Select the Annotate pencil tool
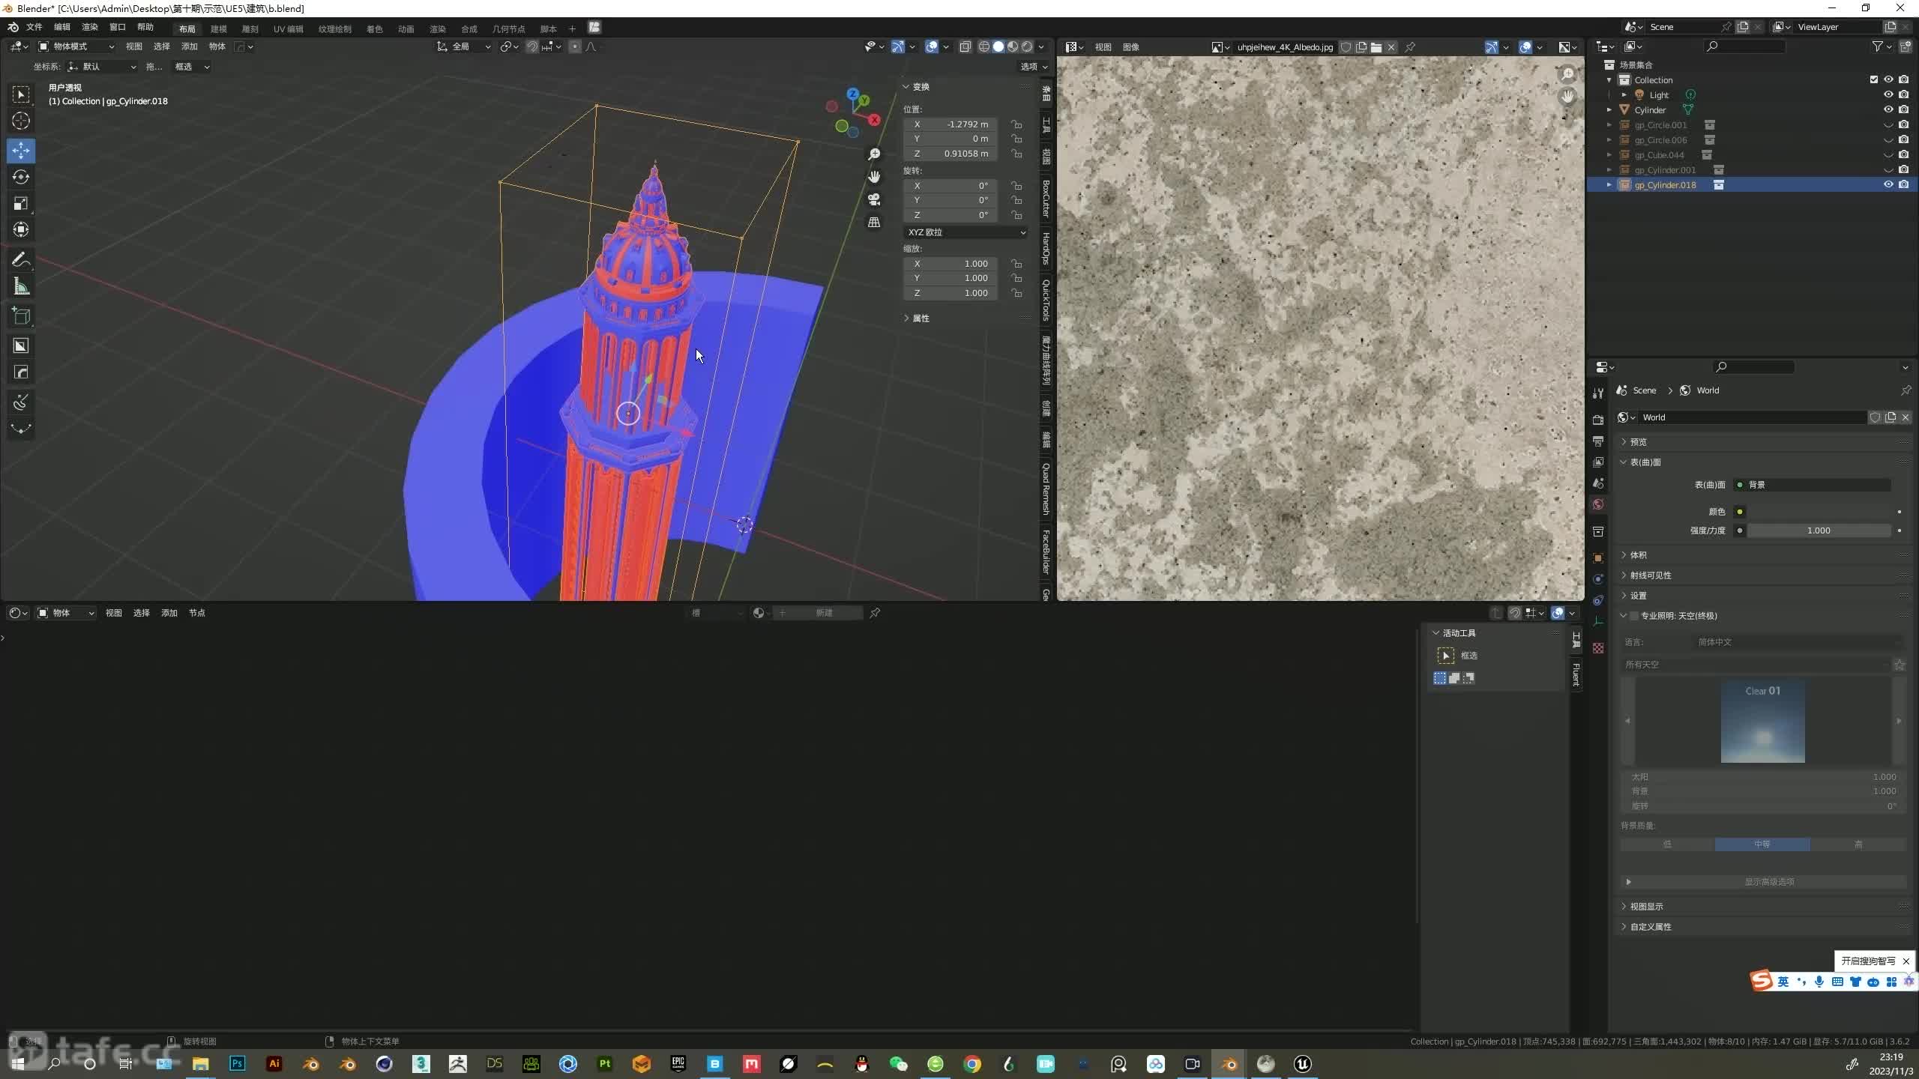This screenshot has width=1919, height=1079. pyautogui.click(x=21, y=259)
